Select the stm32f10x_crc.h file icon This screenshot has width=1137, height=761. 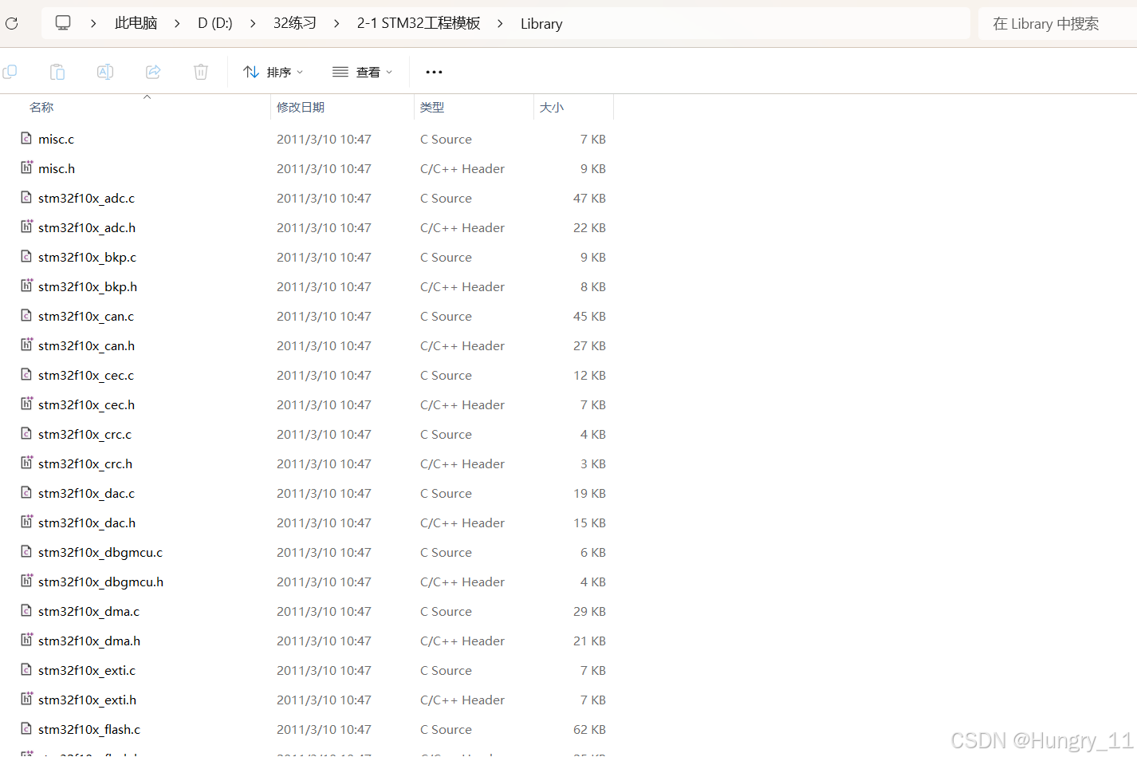point(26,463)
